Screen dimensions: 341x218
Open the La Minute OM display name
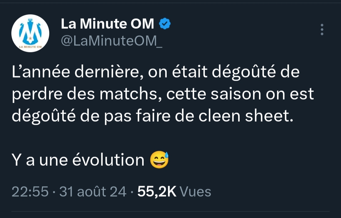(107, 24)
